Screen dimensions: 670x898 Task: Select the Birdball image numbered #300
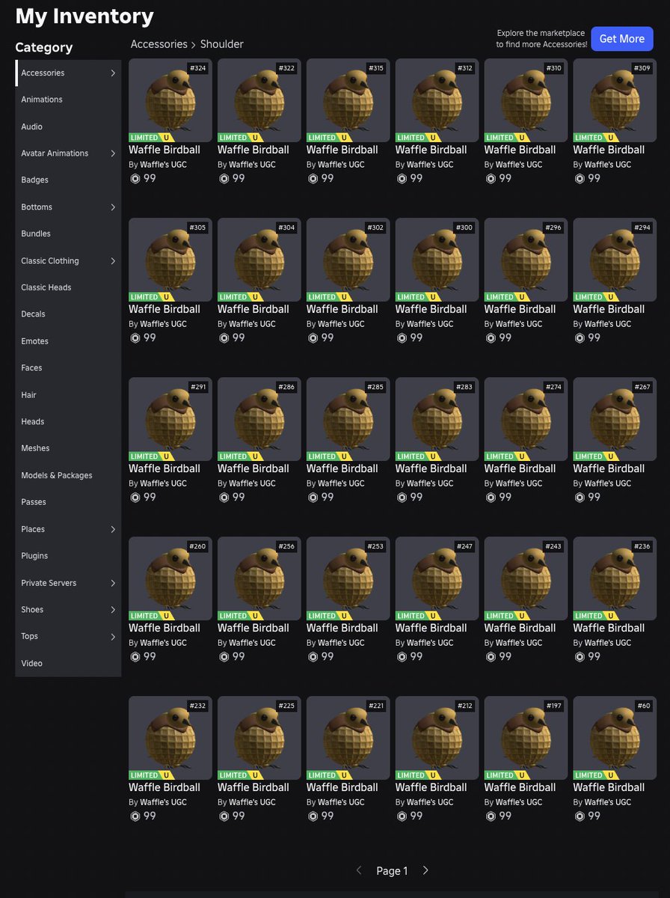click(x=437, y=260)
